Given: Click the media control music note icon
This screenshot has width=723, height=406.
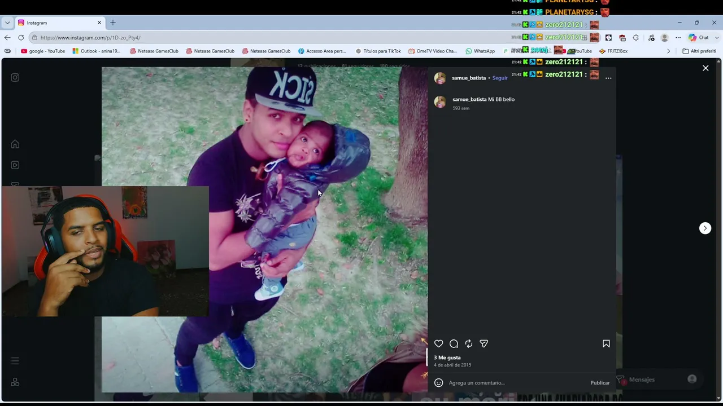Looking at the screenshot, I should tap(651, 37).
